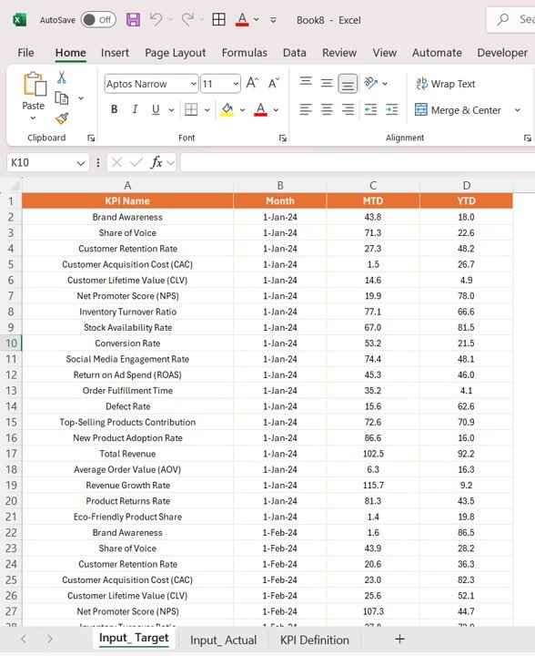Click the Paste clipboard icon
This screenshot has width=535, height=656.
click(35, 84)
